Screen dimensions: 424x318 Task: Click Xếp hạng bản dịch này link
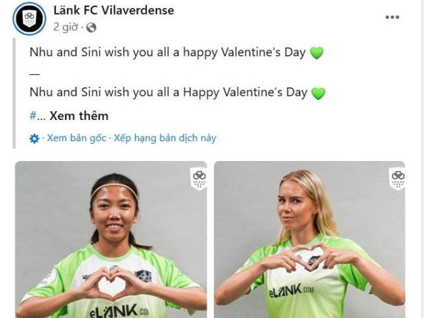tap(165, 138)
